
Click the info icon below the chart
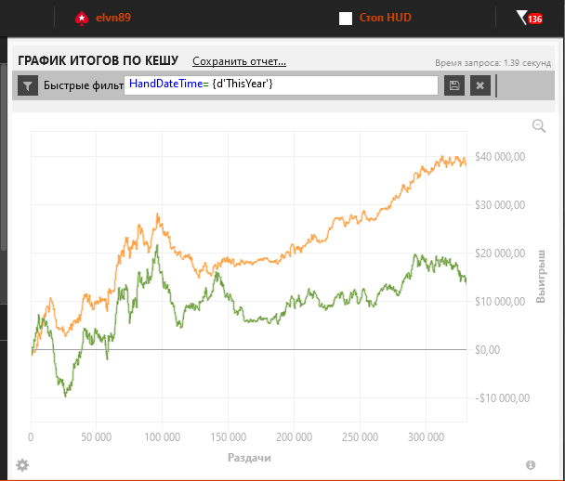pyautogui.click(x=531, y=465)
